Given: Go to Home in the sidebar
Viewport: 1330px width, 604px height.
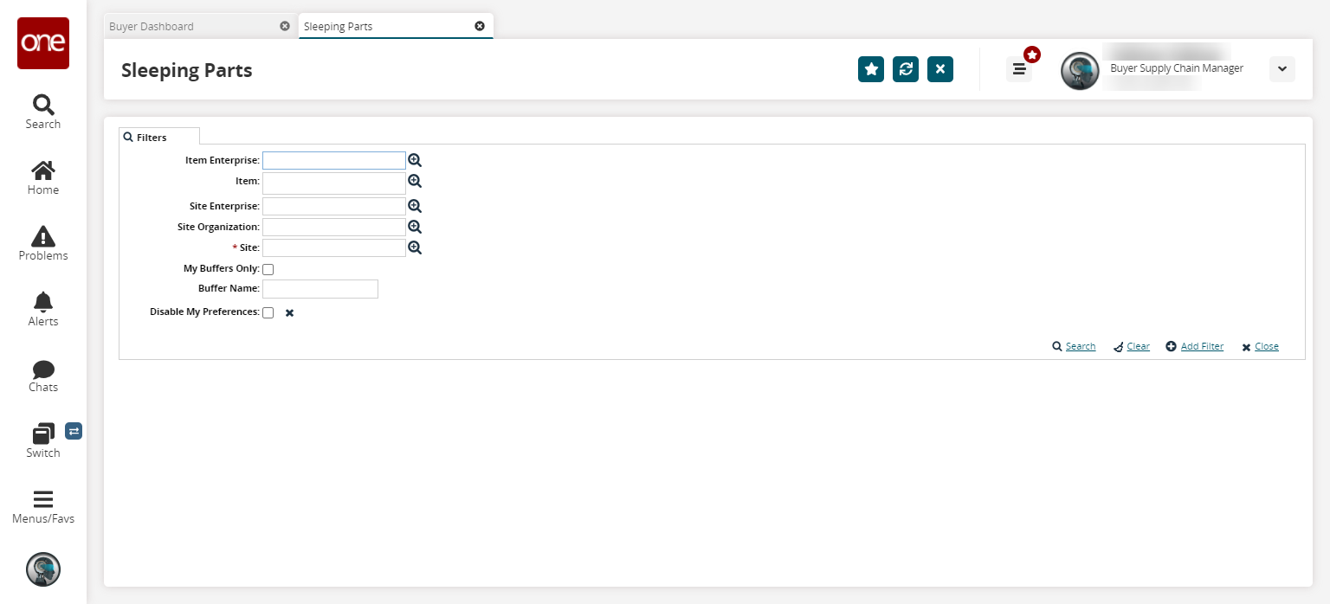Looking at the screenshot, I should (x=43, y=178).
